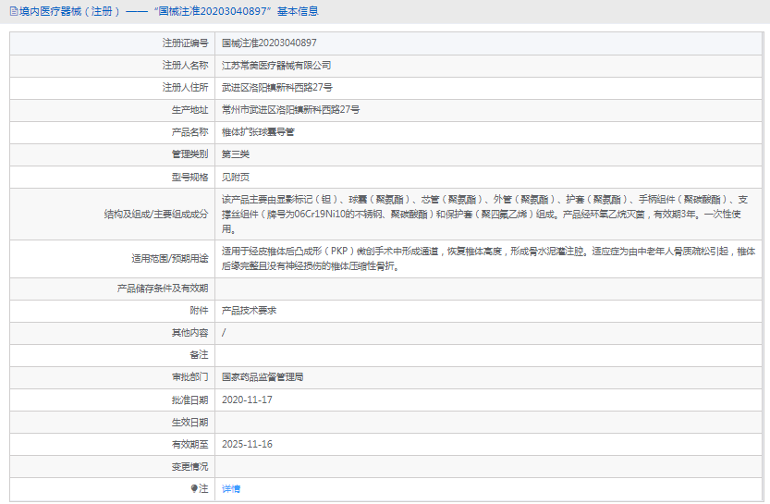Click the 备注 label
The width and height of the screenshot is (770, 504).
(199, 355)
